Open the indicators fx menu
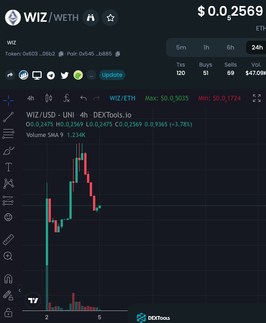This screenshot has width=266, height=323. pyautogui.click(x=66, y=98)
